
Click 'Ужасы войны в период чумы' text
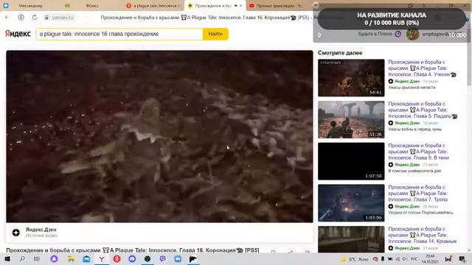click(x=414, y=130)
